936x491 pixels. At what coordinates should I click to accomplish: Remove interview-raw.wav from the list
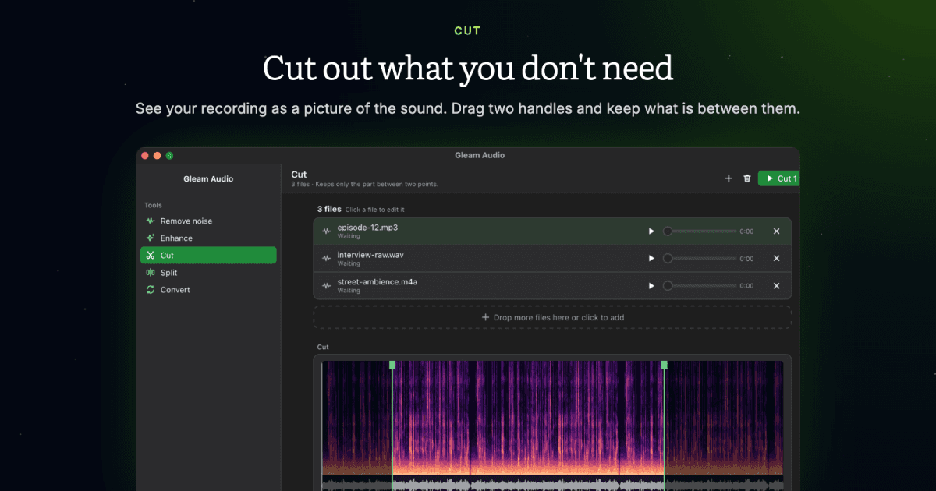tap(776, 259)
